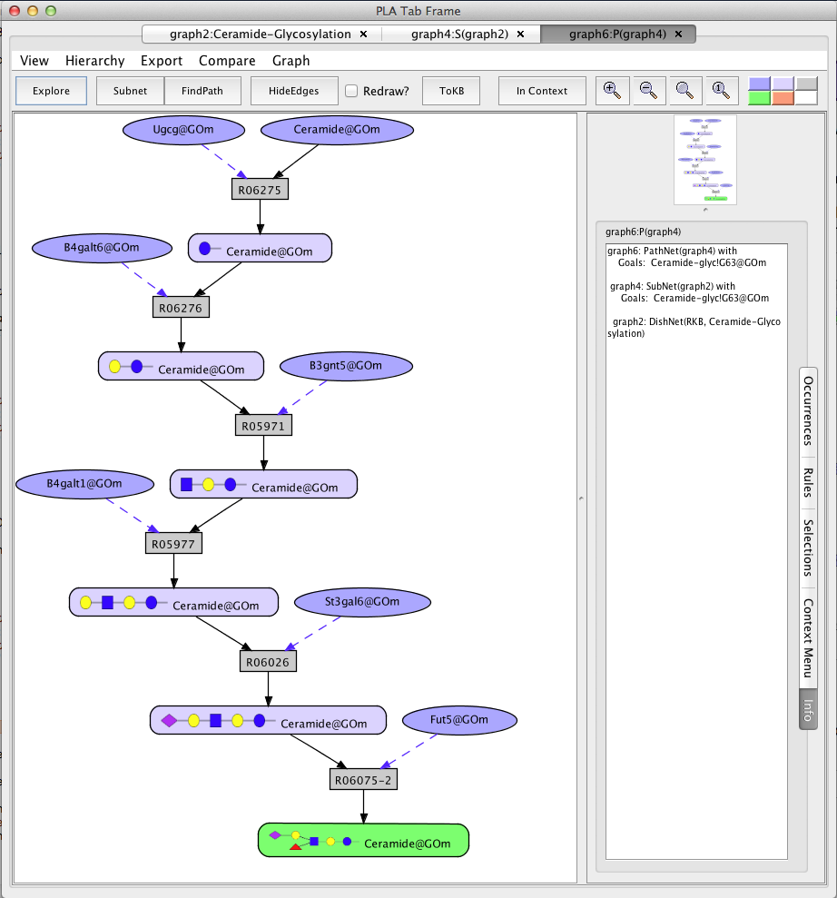Open the Occurrences side tab

point(808,411)
